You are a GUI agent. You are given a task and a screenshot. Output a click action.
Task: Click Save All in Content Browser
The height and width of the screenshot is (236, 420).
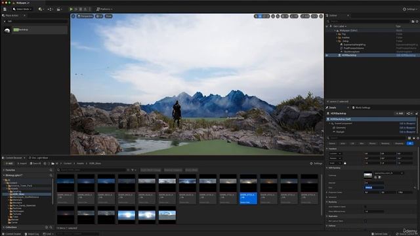point(35,163)
